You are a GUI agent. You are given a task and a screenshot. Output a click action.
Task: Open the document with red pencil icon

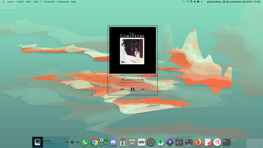coord(208,142)
